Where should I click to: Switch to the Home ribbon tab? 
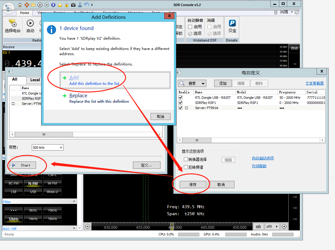point(25,13)
